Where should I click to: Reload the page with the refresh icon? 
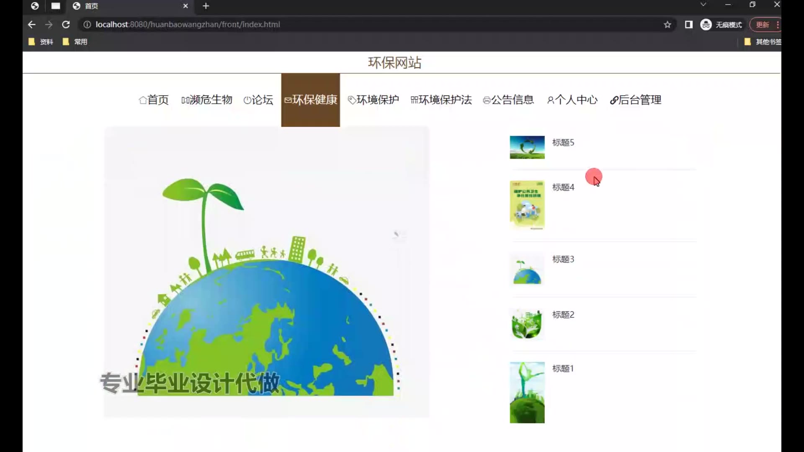tap(66, 25)
